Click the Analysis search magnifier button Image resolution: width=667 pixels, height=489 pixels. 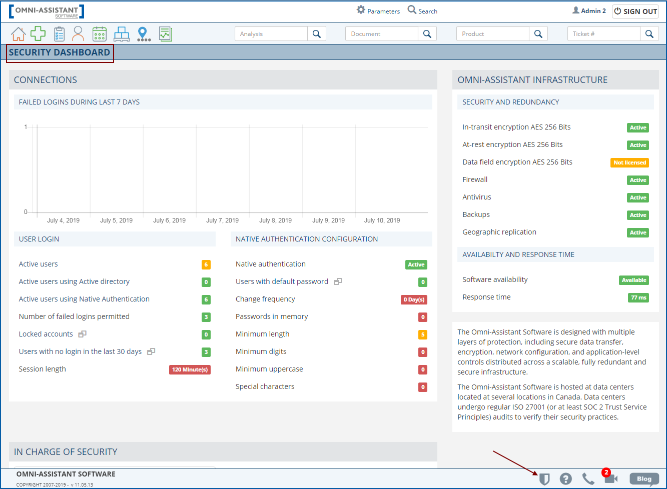[317, 33]
